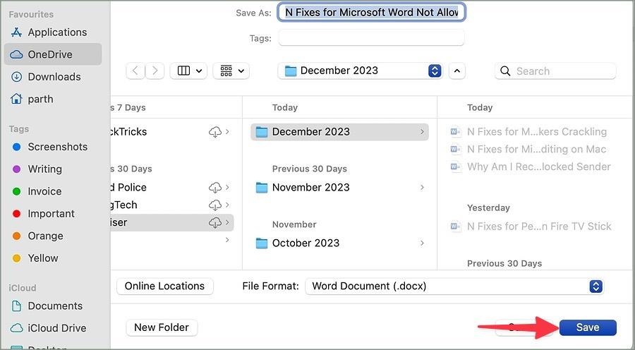Open the column view options dropdown
Screen dimensions: 635x350
tap(188, 71)
